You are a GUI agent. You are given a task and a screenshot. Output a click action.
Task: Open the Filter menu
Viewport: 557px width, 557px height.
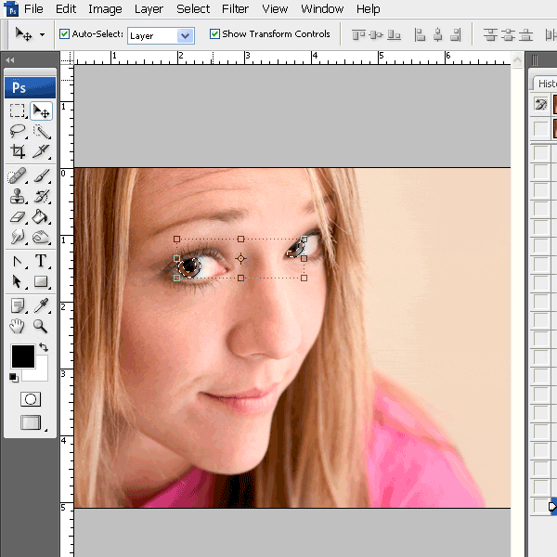pyautogui.click(x=235, y=9)
